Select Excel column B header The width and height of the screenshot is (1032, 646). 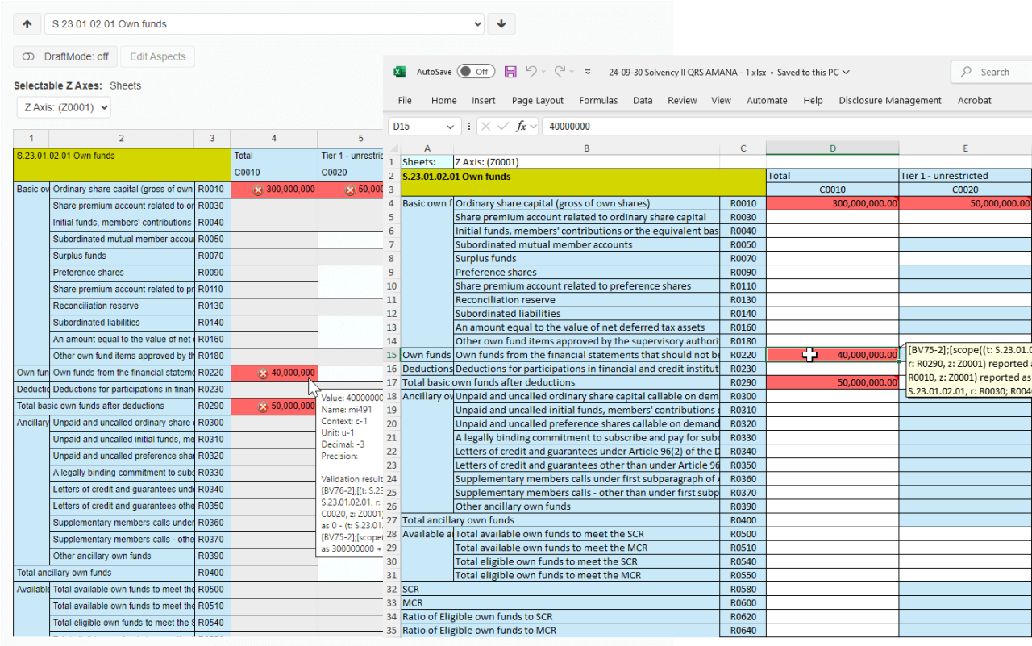586,148
